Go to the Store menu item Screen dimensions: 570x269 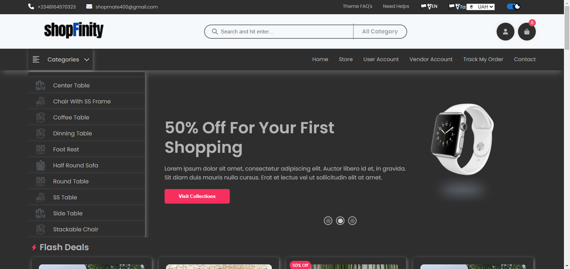click(x=346, y=59)
